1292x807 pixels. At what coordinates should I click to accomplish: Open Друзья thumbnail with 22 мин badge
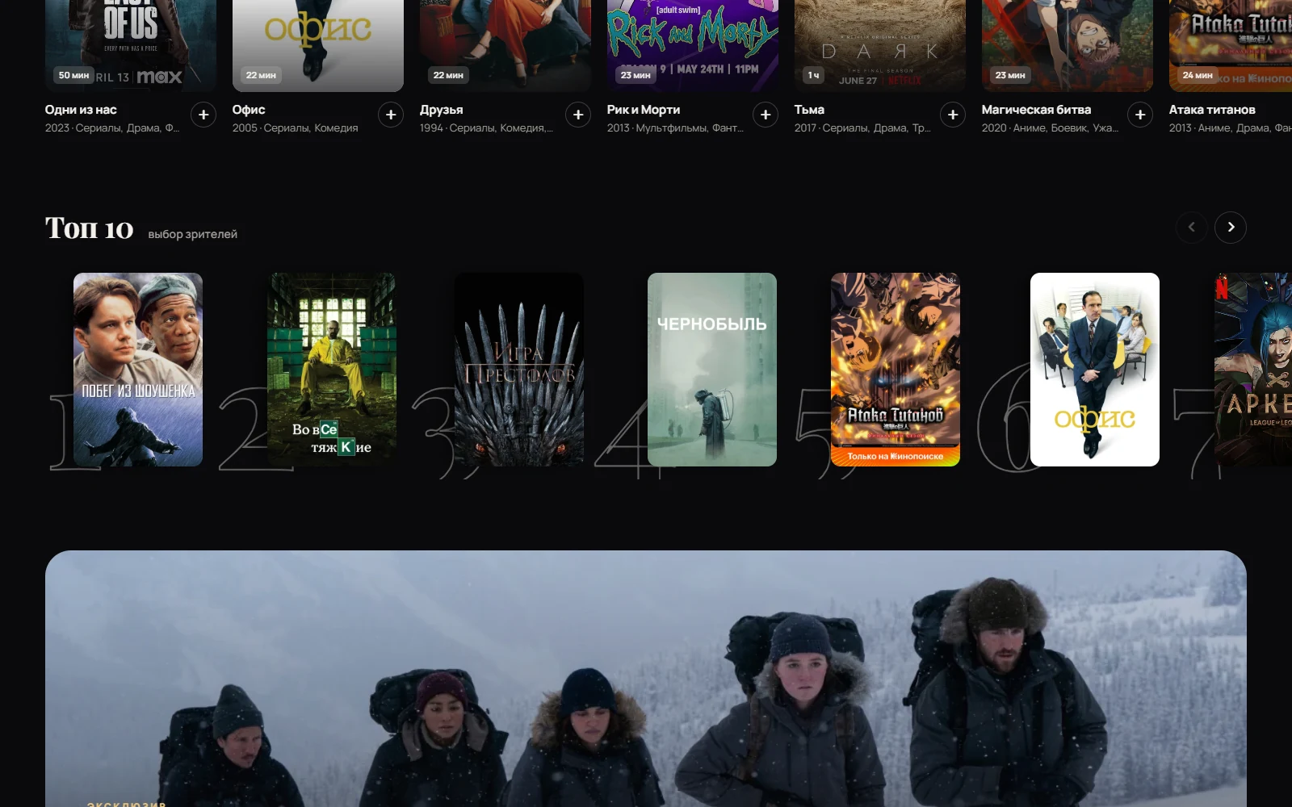pyautogui.click(x=505, y=45)
